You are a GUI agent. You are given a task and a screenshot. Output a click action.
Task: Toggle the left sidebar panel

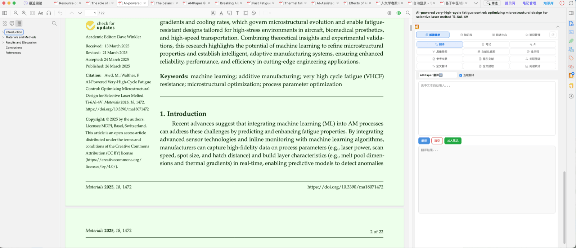(x=5, y=13)
